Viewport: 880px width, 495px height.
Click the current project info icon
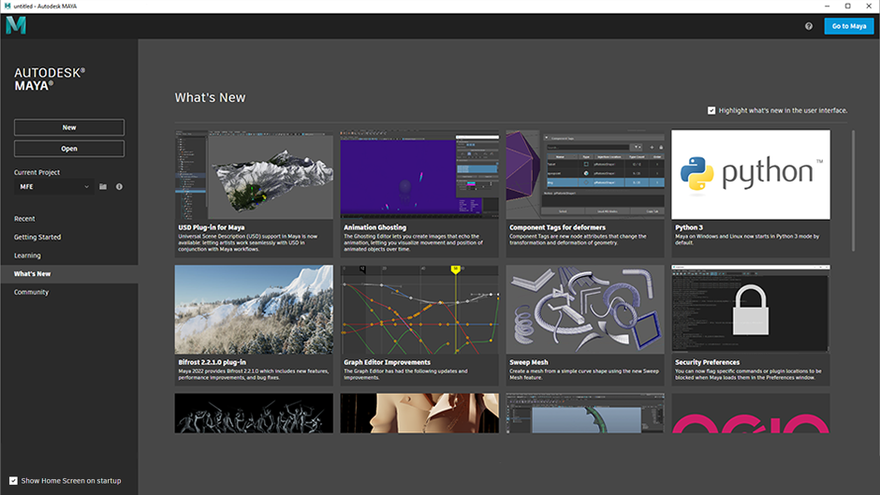(x=119, y=186)
